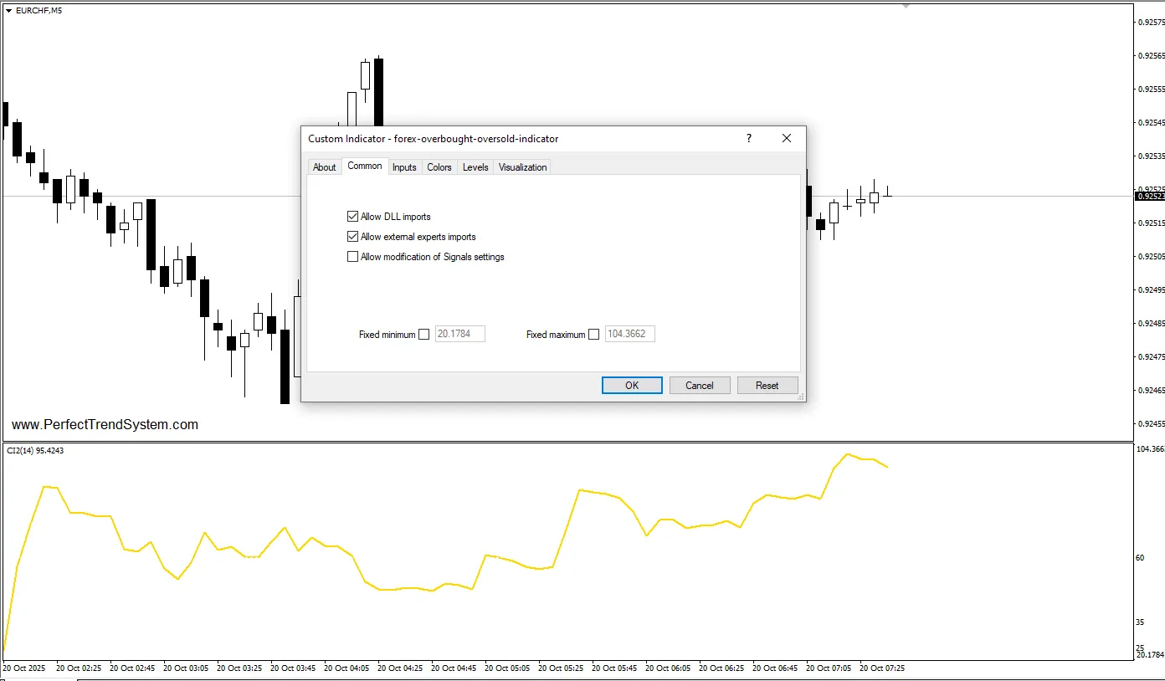
Task: Click the chart shift triangle marker at top
Action: click(x=906, y=5)
